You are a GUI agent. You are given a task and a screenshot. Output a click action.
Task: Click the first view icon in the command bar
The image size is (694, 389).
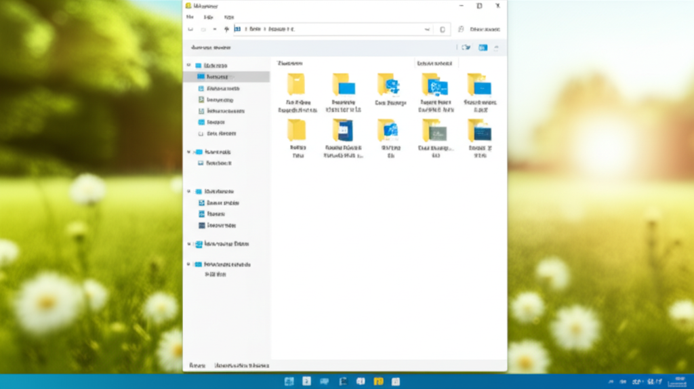pyautogui.click(x=466, y=47)
